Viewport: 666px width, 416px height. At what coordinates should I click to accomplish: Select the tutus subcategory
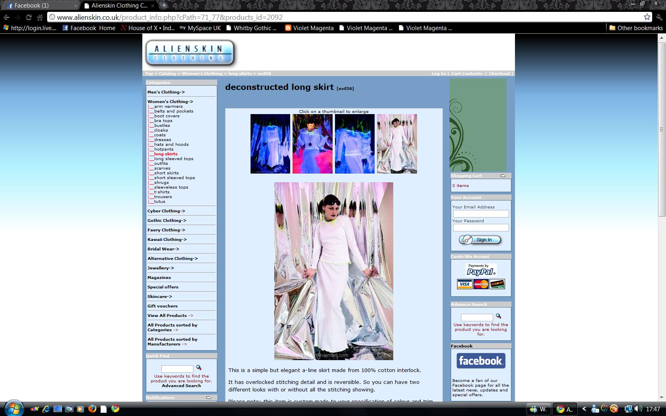click(x=160, y=201)
